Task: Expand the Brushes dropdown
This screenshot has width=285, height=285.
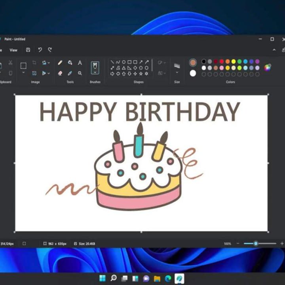Action: point(95,72)
